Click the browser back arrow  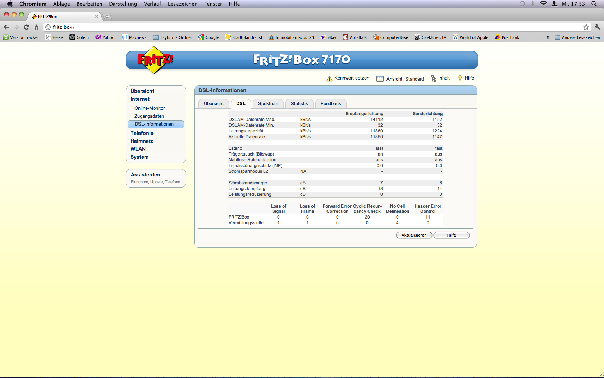click(x=6, y=27)
